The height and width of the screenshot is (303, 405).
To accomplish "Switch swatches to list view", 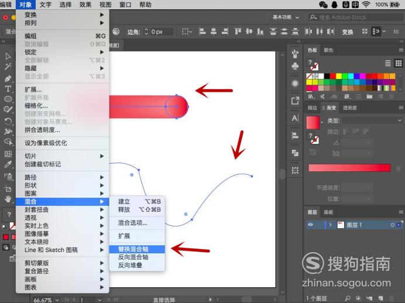I will [387, 63].
